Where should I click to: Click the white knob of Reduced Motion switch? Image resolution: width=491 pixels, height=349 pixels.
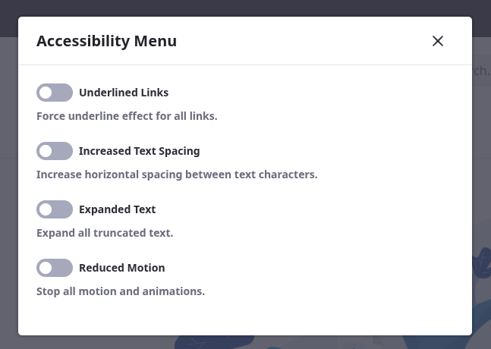[x=46, y=268]
